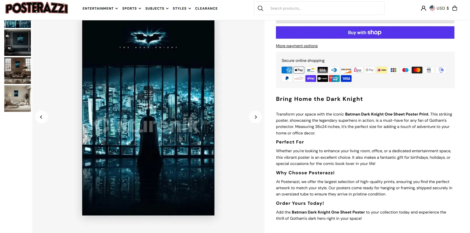Click the EPS payment icon

point(358,70)
